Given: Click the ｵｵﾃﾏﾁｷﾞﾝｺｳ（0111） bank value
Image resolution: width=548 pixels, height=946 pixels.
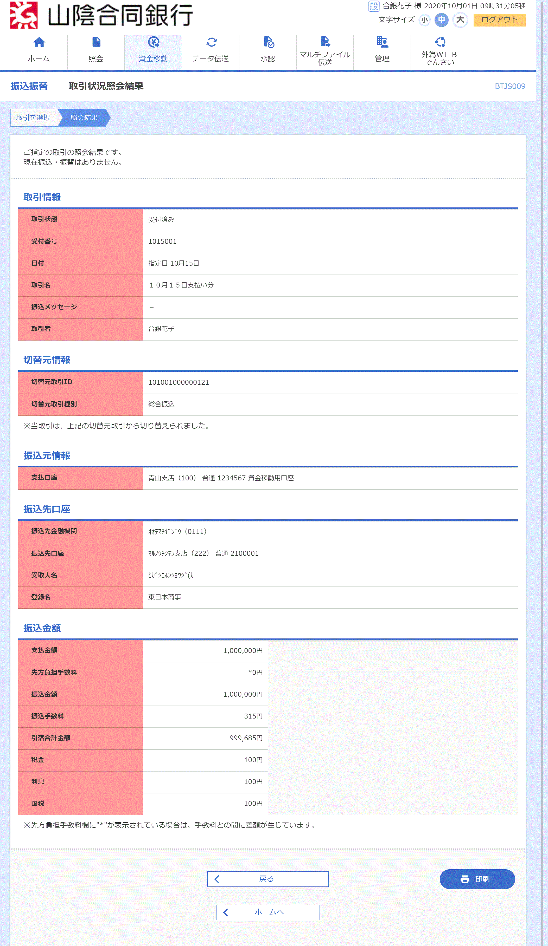Looking at the screenshot, I should pyautogui.click(x=179, y=532).
